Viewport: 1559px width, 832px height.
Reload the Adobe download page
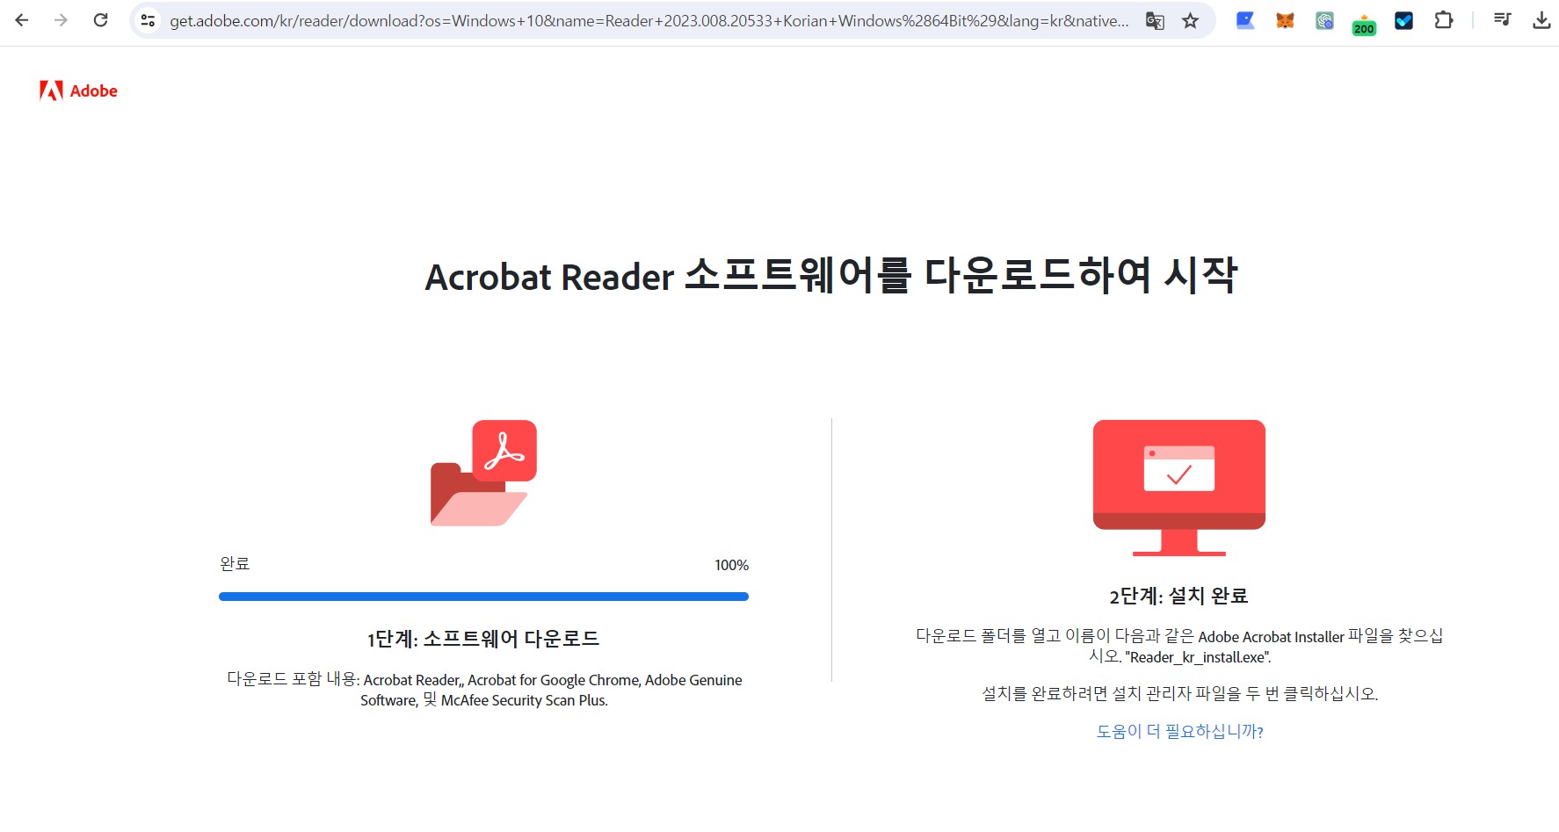tap(101, 20)
